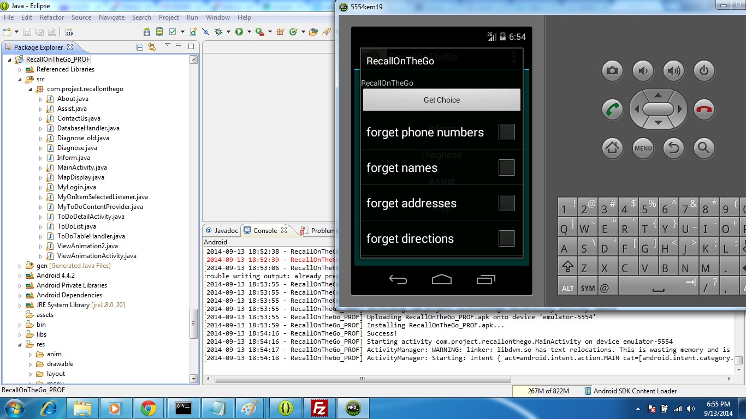The height and width of the screenshot is (419, 746).
Task: Open the Window menu
Action: (x=217, y=17)
